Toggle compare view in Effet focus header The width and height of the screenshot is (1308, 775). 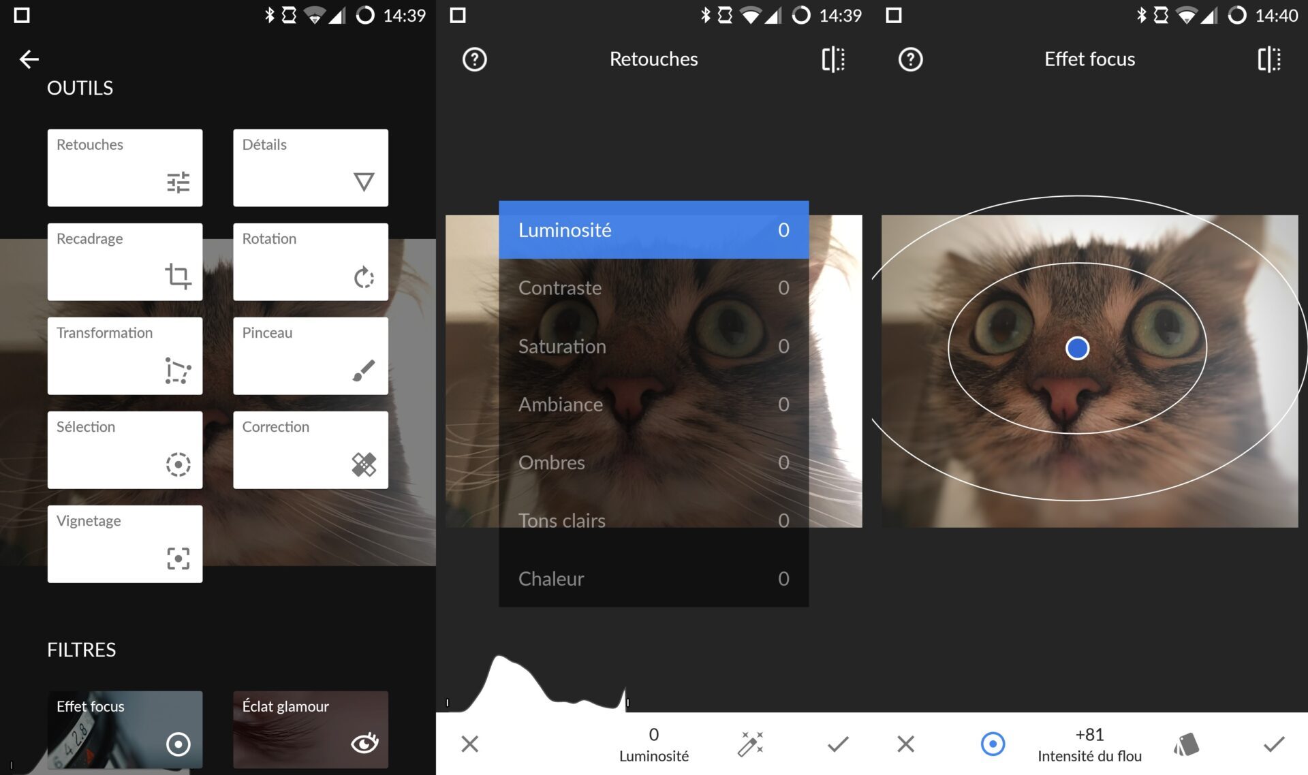[x=1268, y=59]
